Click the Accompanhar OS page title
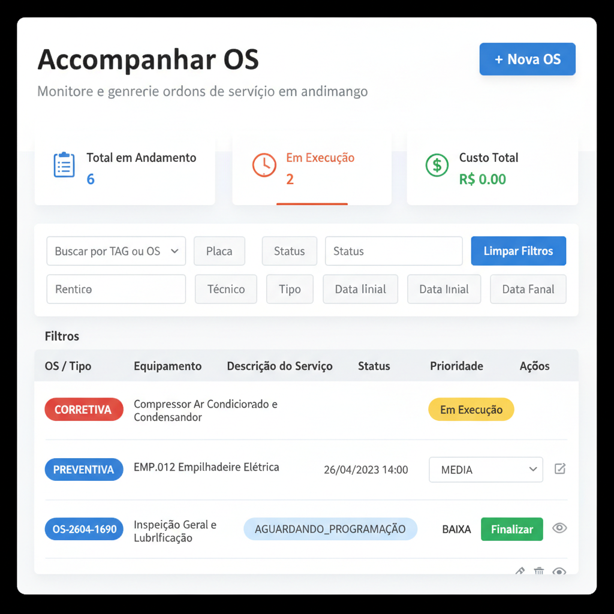Viewport: 614px width, 614px height. click(x=148, y=59)
